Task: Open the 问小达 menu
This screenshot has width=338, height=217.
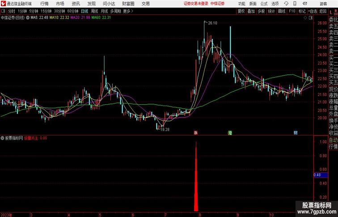Action: click(x=109, y=4)
